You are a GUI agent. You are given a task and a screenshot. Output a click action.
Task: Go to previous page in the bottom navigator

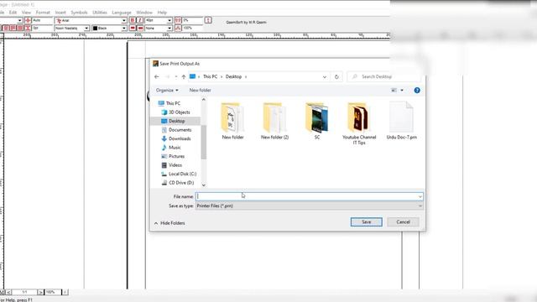click(x=9, y=292)
